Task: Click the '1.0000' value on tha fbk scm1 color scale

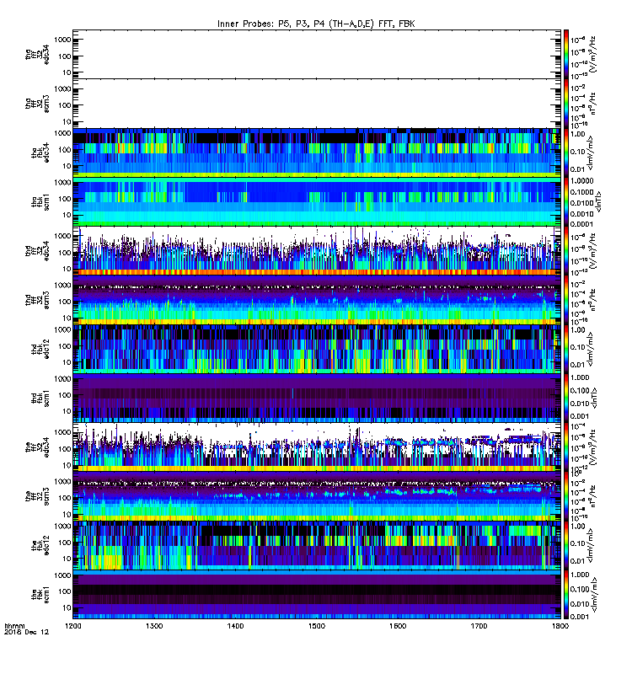Action: click(581, 181)
